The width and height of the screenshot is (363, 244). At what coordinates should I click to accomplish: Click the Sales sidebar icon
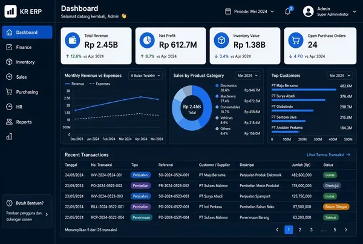tap(9, 77)
